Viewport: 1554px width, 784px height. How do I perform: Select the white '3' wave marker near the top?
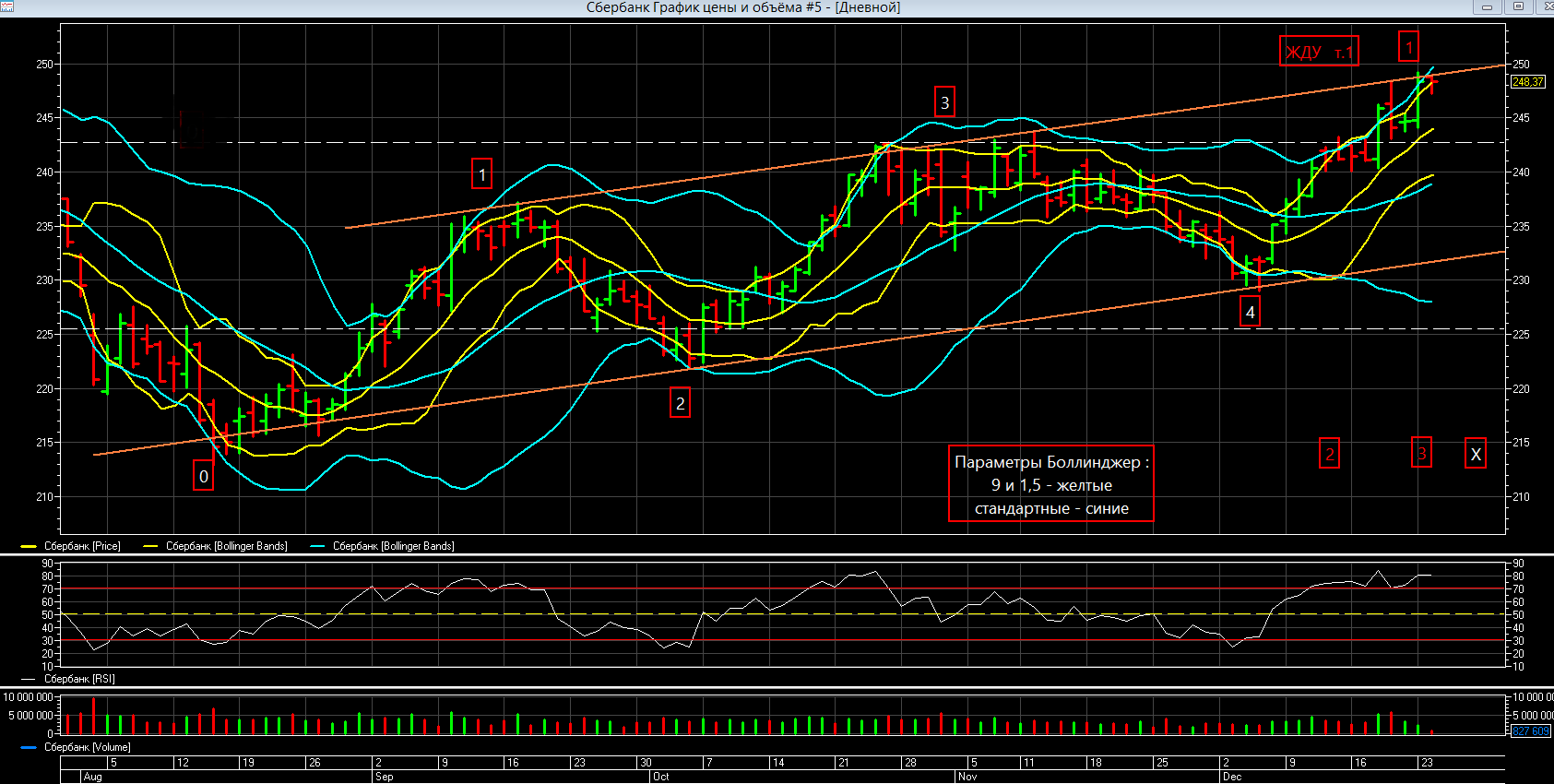943,102
